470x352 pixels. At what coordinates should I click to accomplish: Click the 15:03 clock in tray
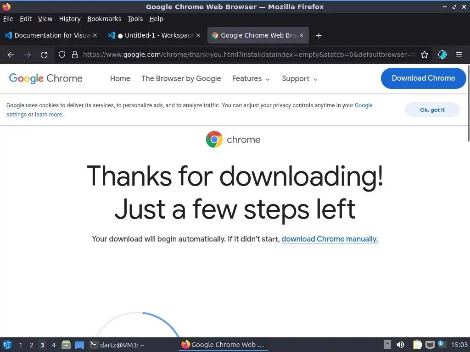click(459, 345)
